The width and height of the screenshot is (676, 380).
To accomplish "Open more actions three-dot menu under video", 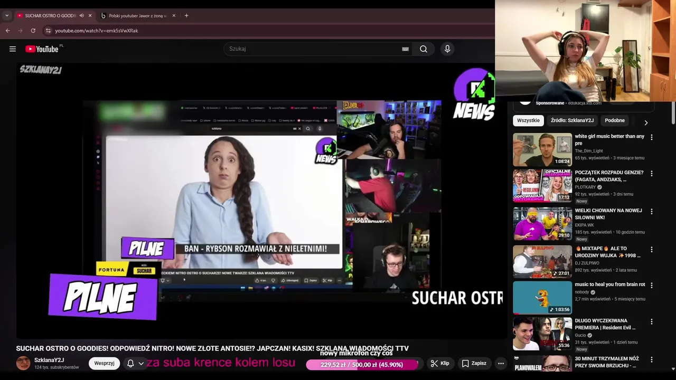I will tap(501, 363).
